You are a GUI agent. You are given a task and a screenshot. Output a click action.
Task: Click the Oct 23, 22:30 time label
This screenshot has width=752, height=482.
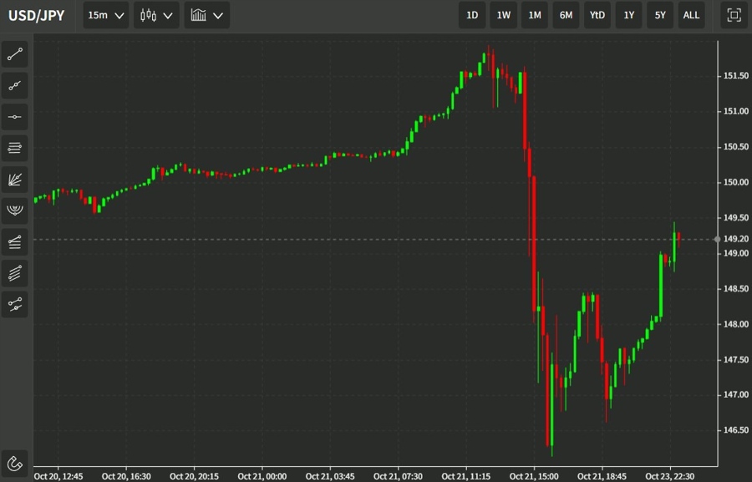coord(669,476)
